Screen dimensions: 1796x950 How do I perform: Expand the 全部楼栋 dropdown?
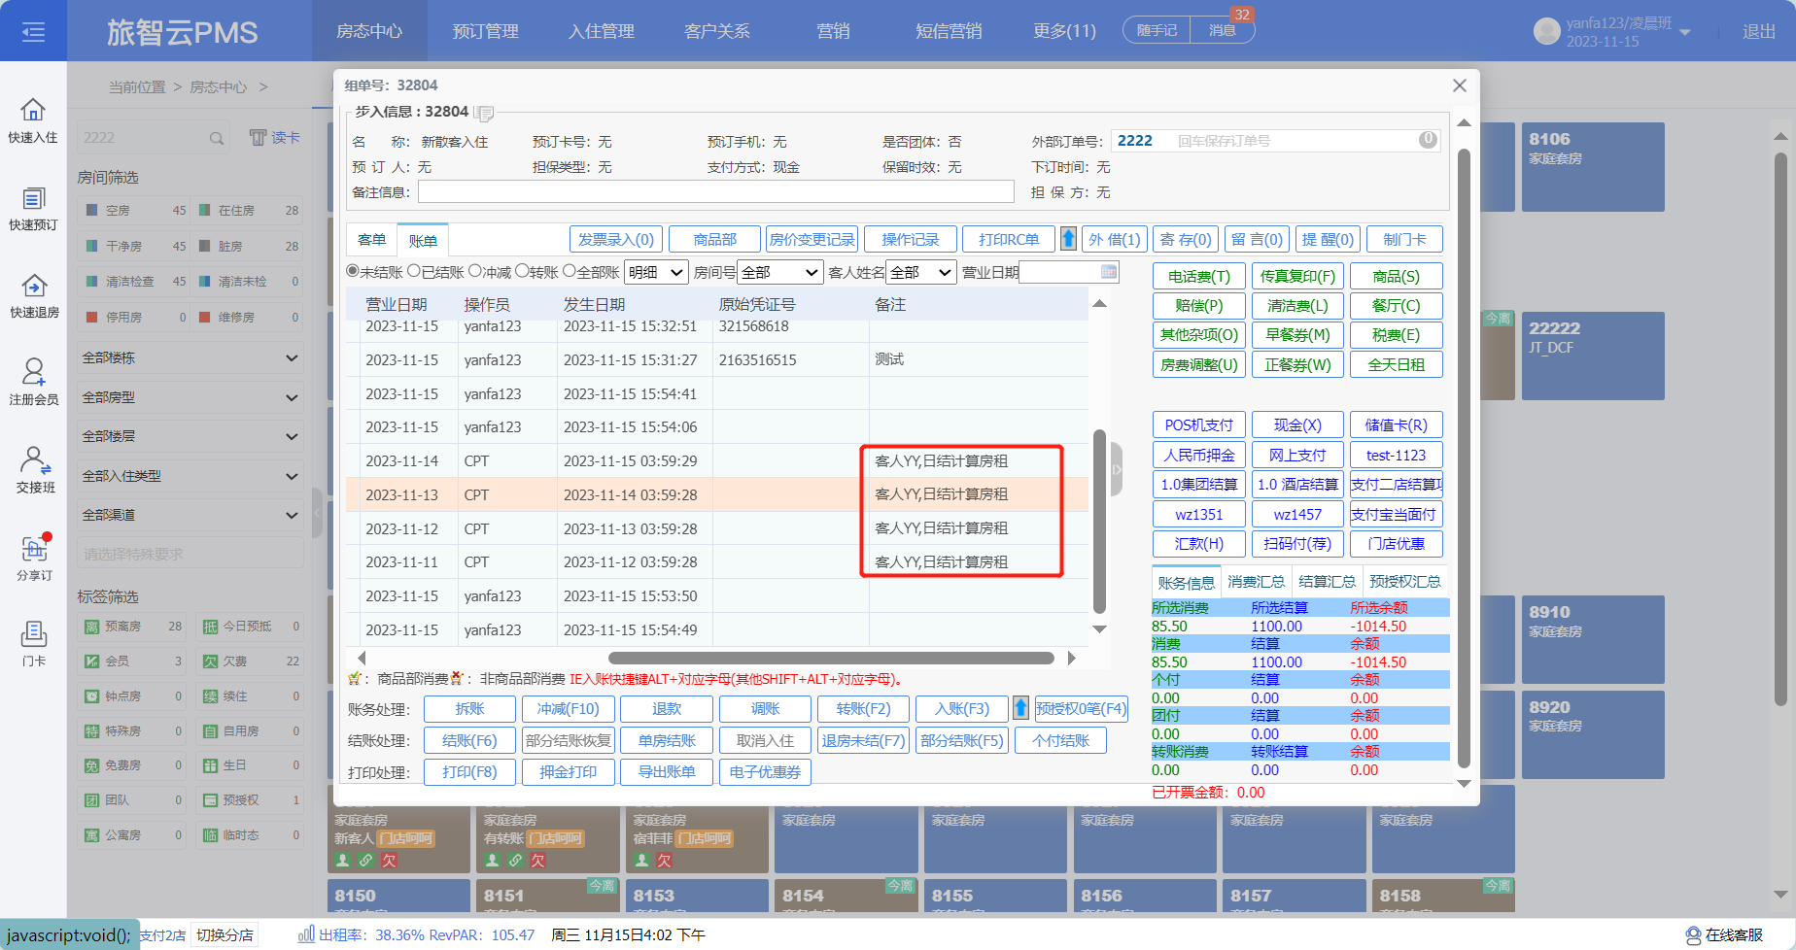coord(190,357)
